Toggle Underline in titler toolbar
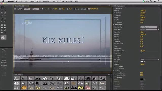162x91 pixels. [x=49, y=9]
